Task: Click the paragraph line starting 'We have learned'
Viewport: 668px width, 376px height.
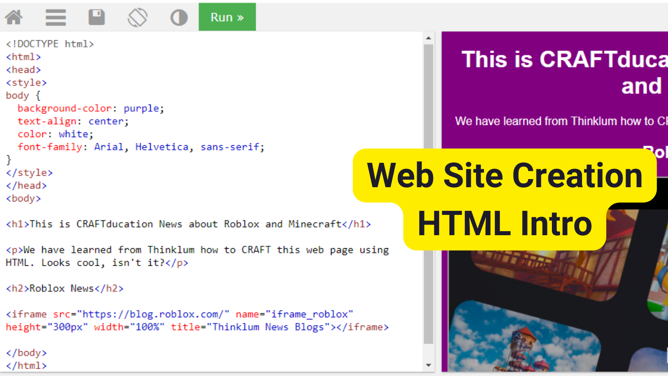Action: [x=198, y=250]
